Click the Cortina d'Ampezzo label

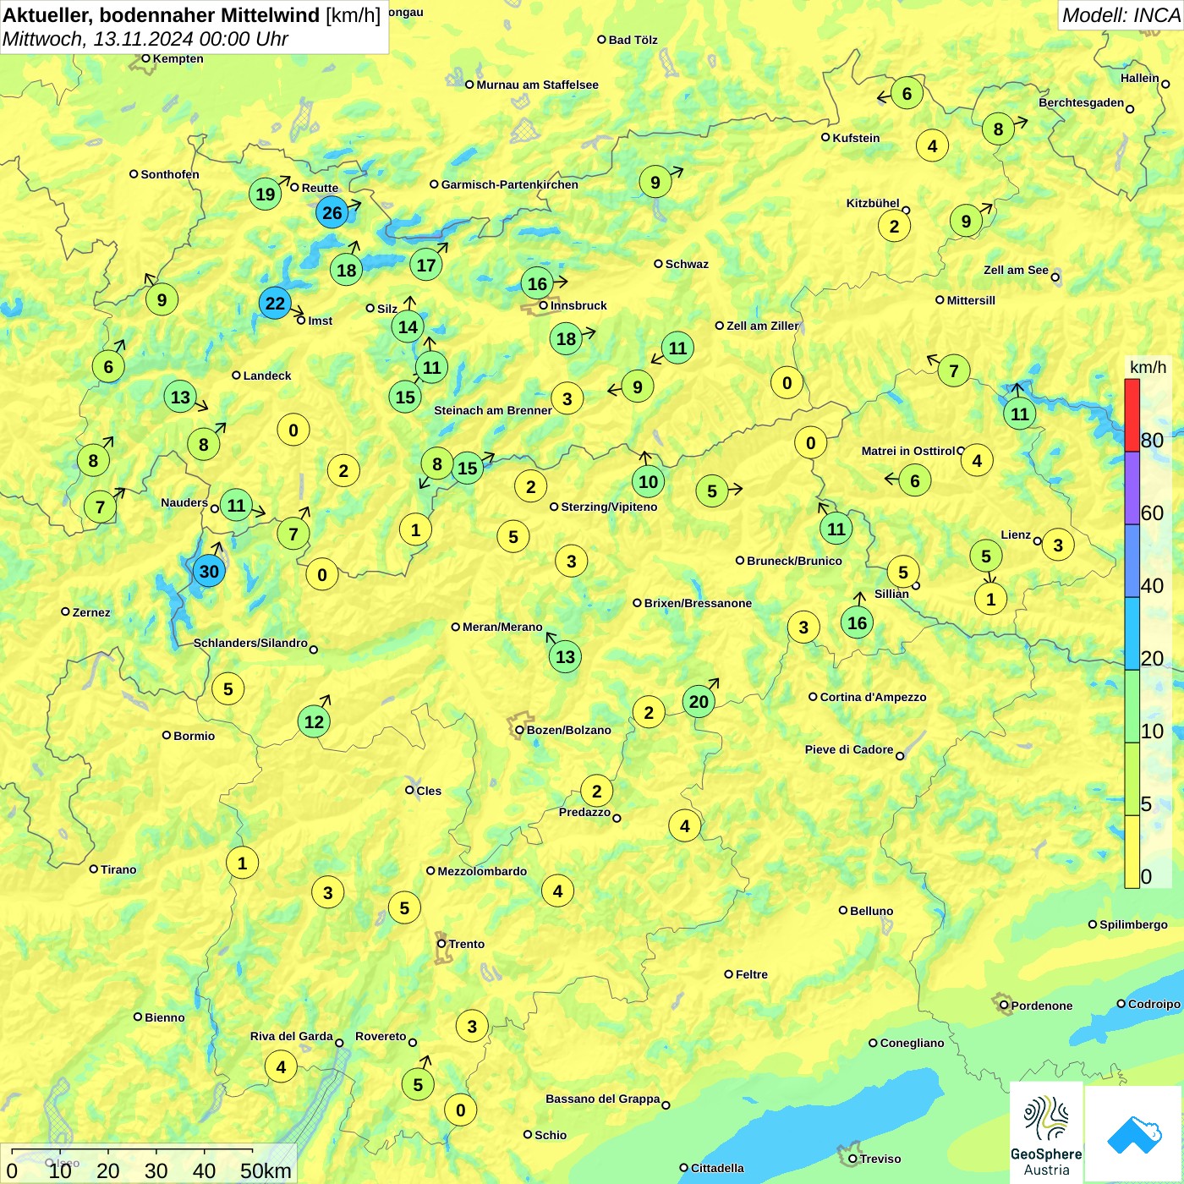(873, 697)
